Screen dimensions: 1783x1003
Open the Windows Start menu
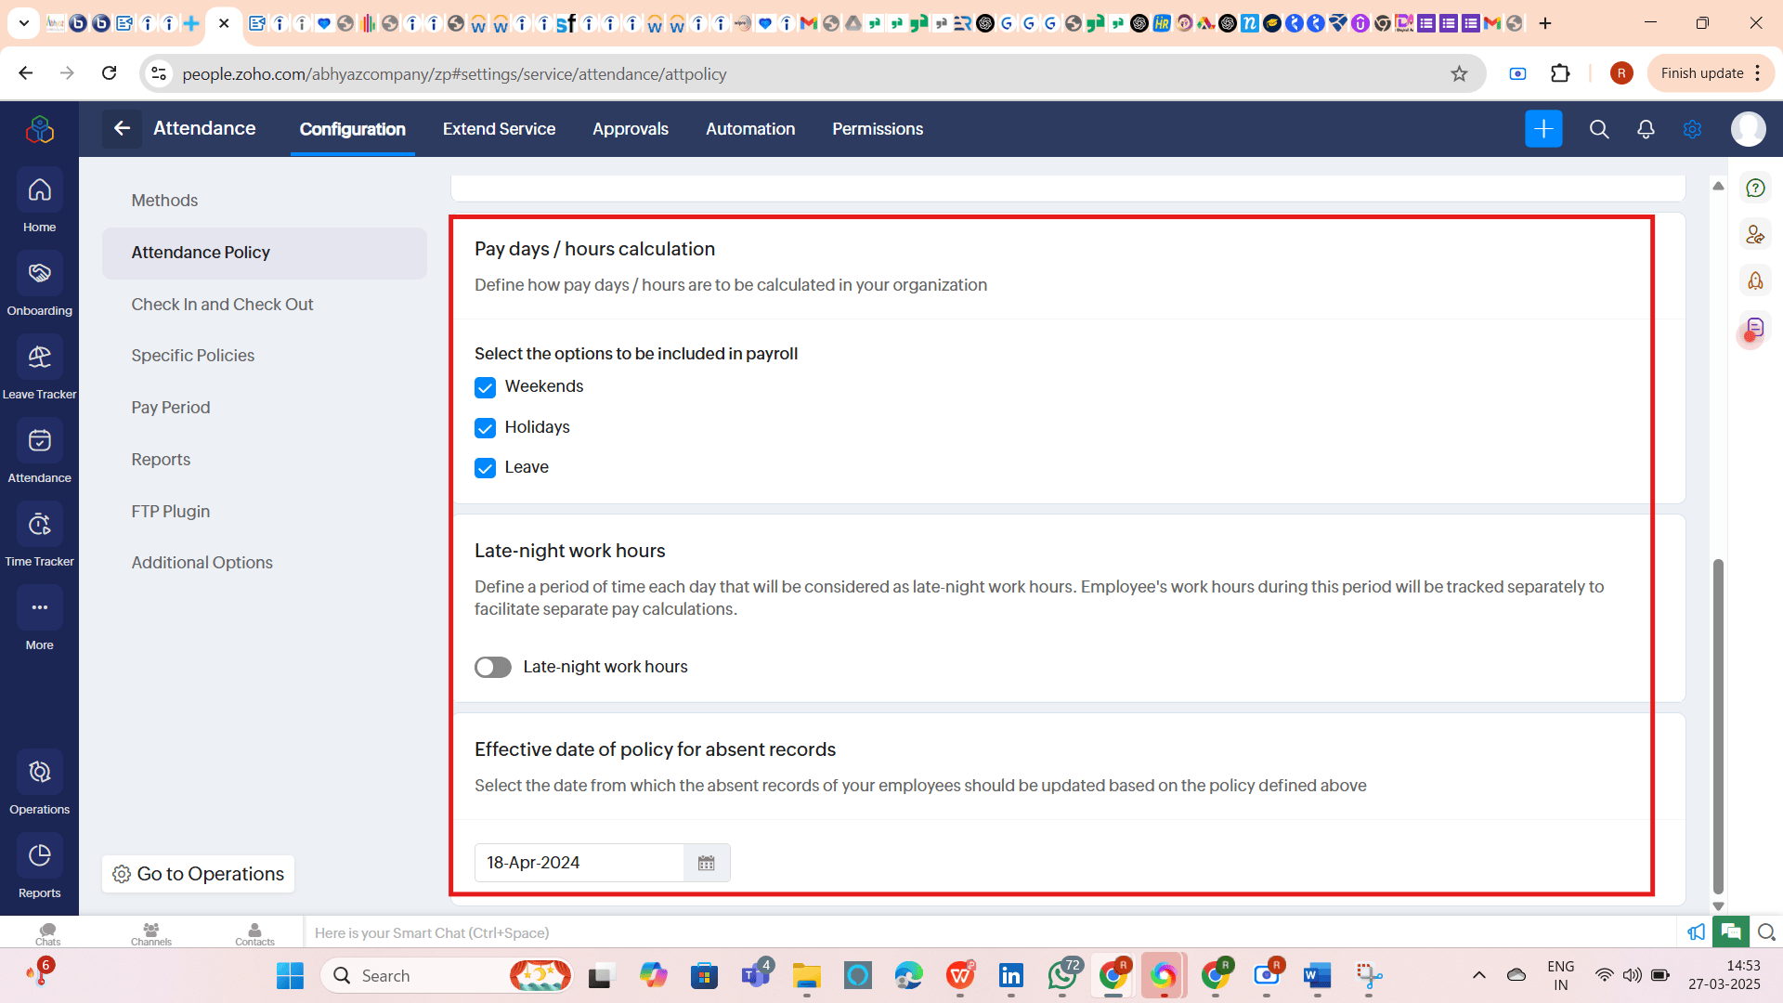(290, 975)
